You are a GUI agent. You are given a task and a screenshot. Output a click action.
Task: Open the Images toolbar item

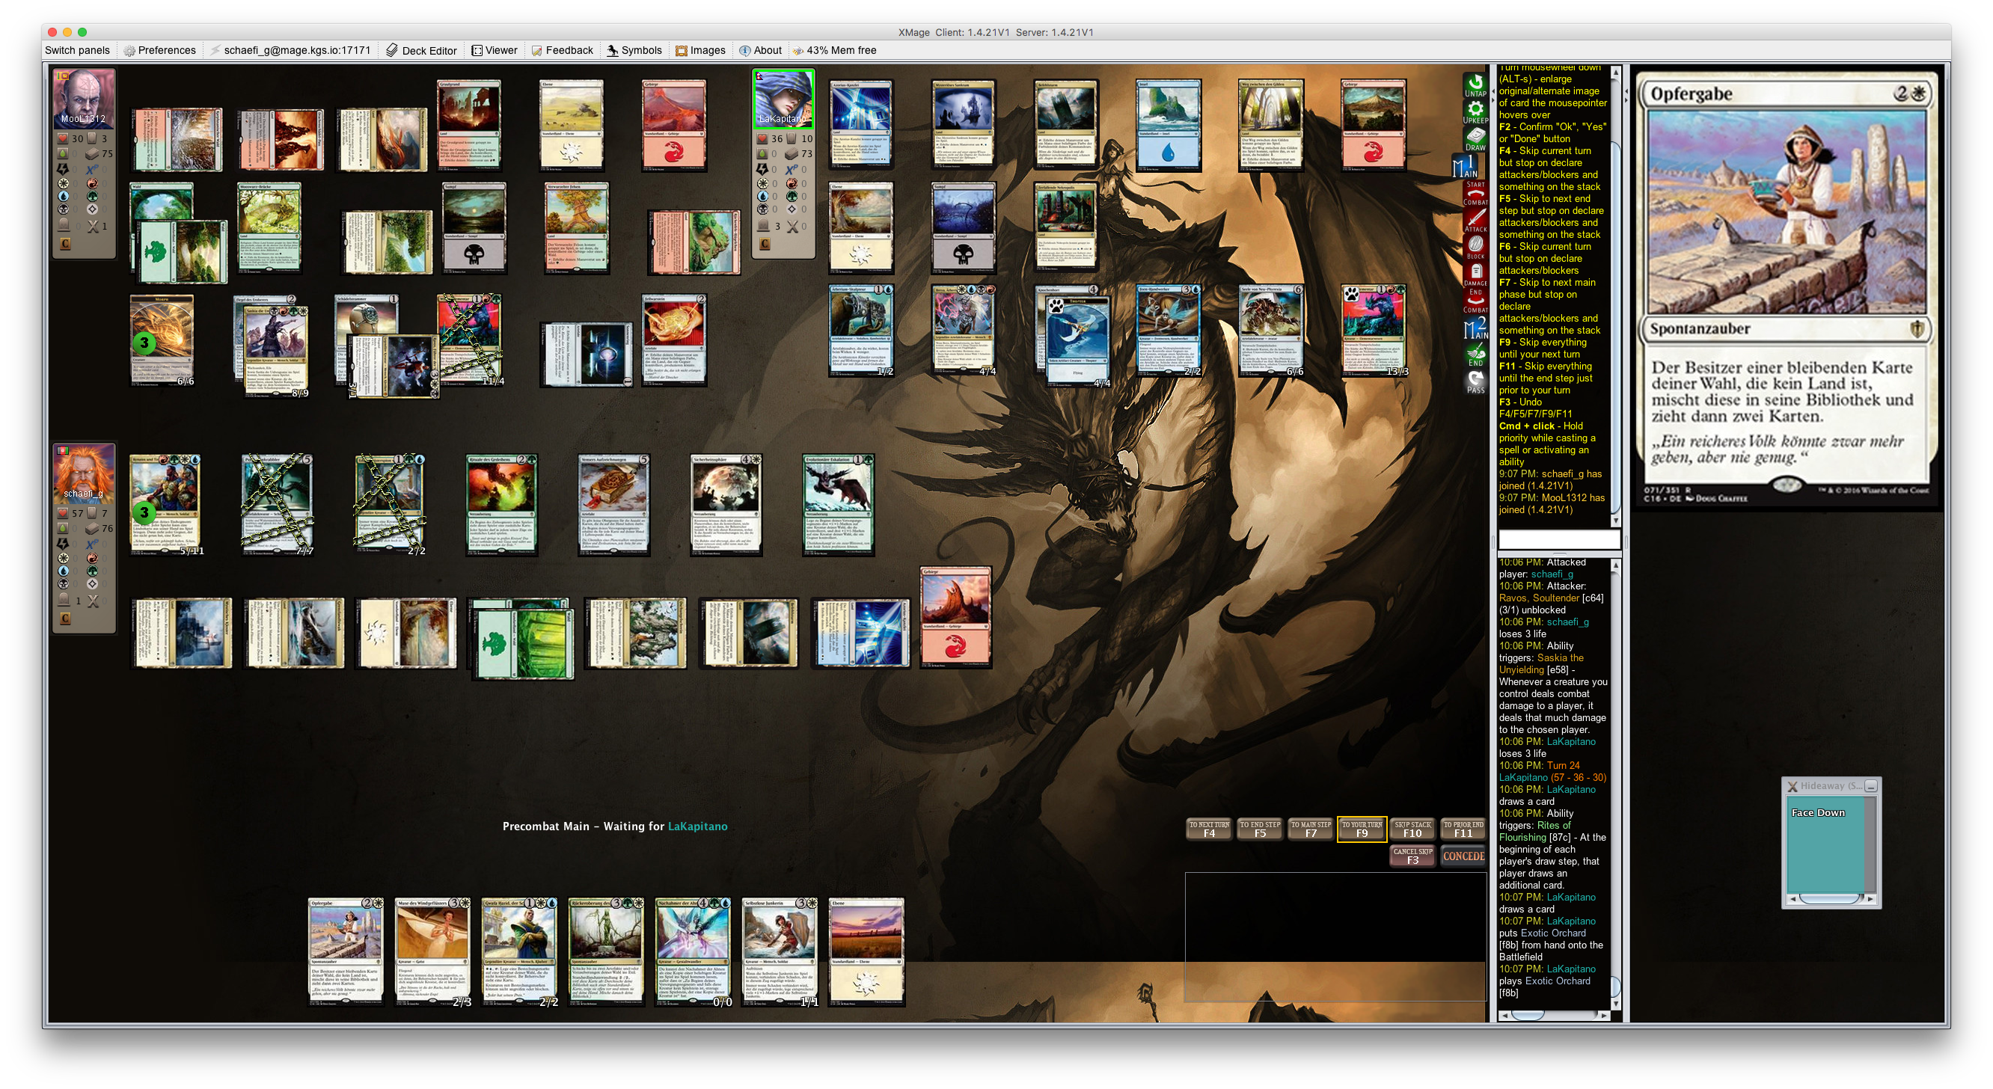pos(700,50)
